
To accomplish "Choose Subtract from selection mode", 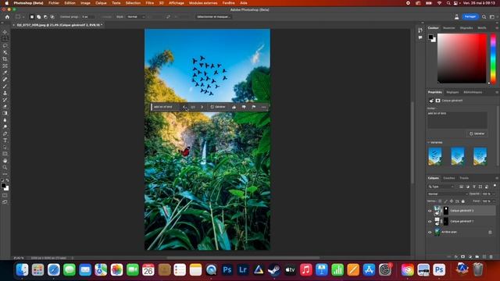I will click(45, 17).
